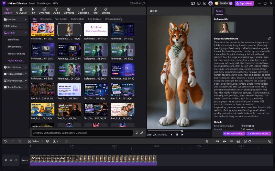275x171 pixels.
Task: Open the Filter tool
Action: (x=96, y=11)
